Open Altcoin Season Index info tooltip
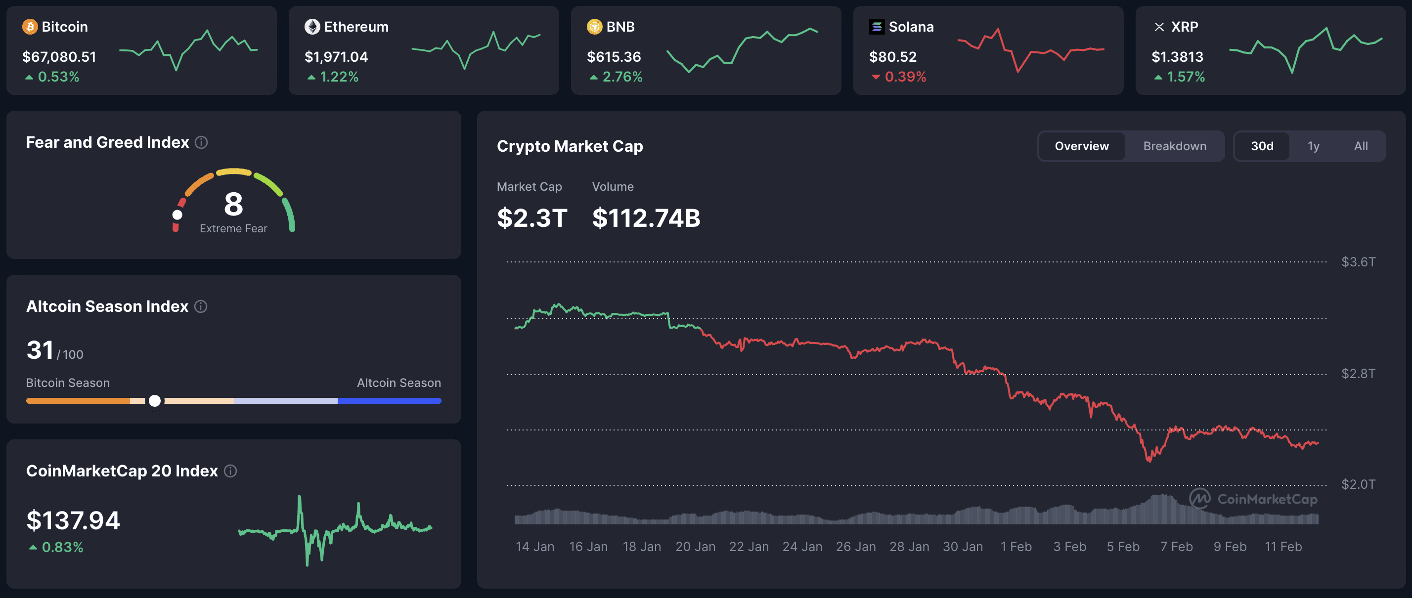Screen dimensions: 1412x598 point(201,307)
